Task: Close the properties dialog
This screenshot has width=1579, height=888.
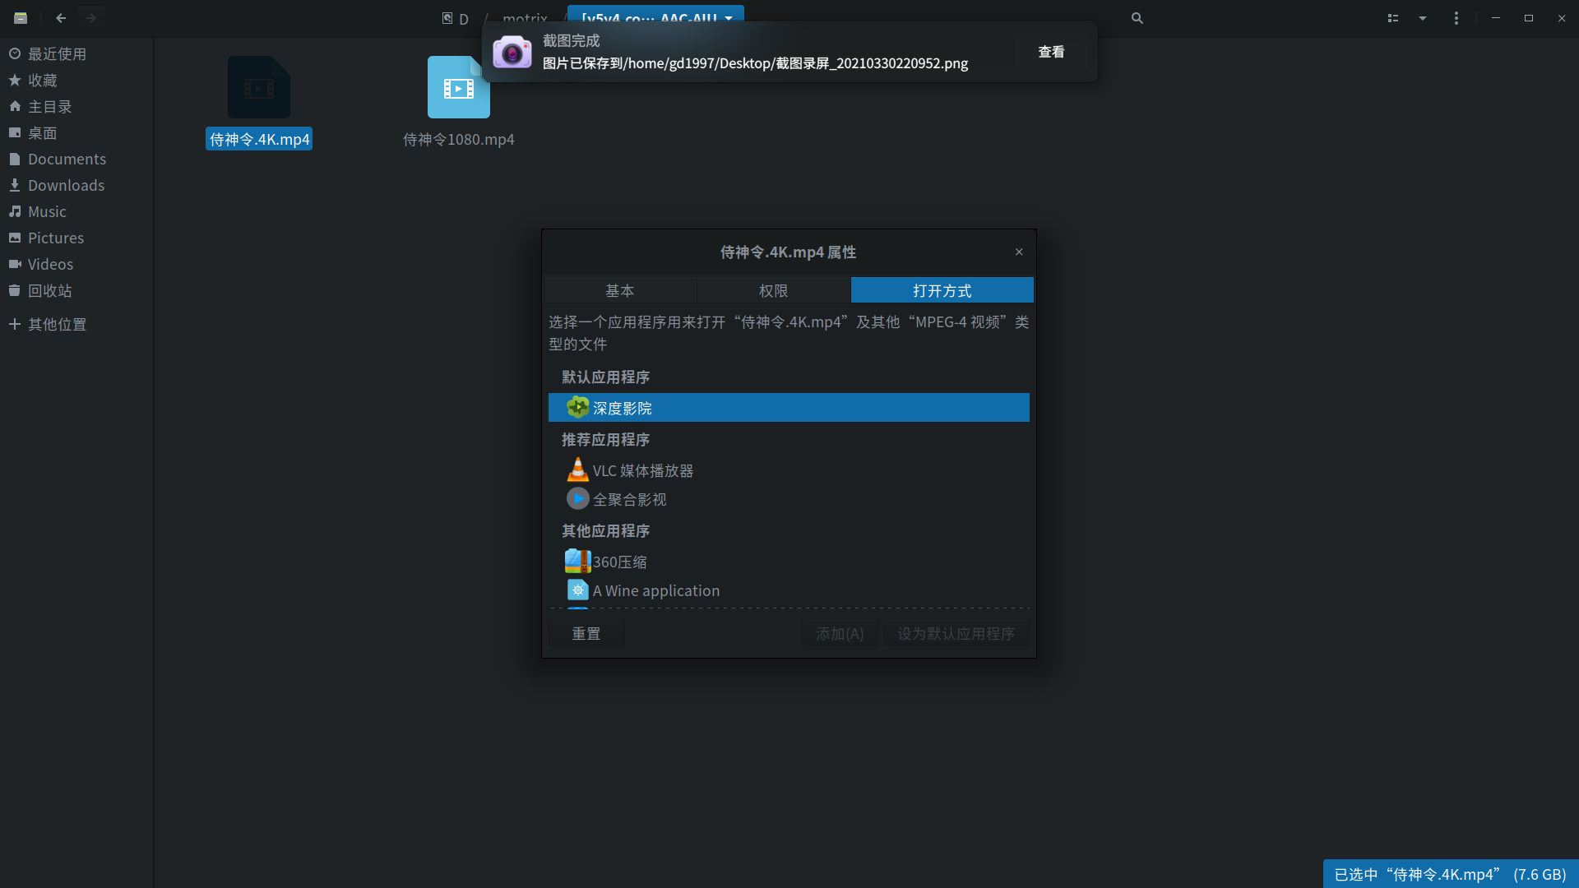Action: coord(1018,252)
